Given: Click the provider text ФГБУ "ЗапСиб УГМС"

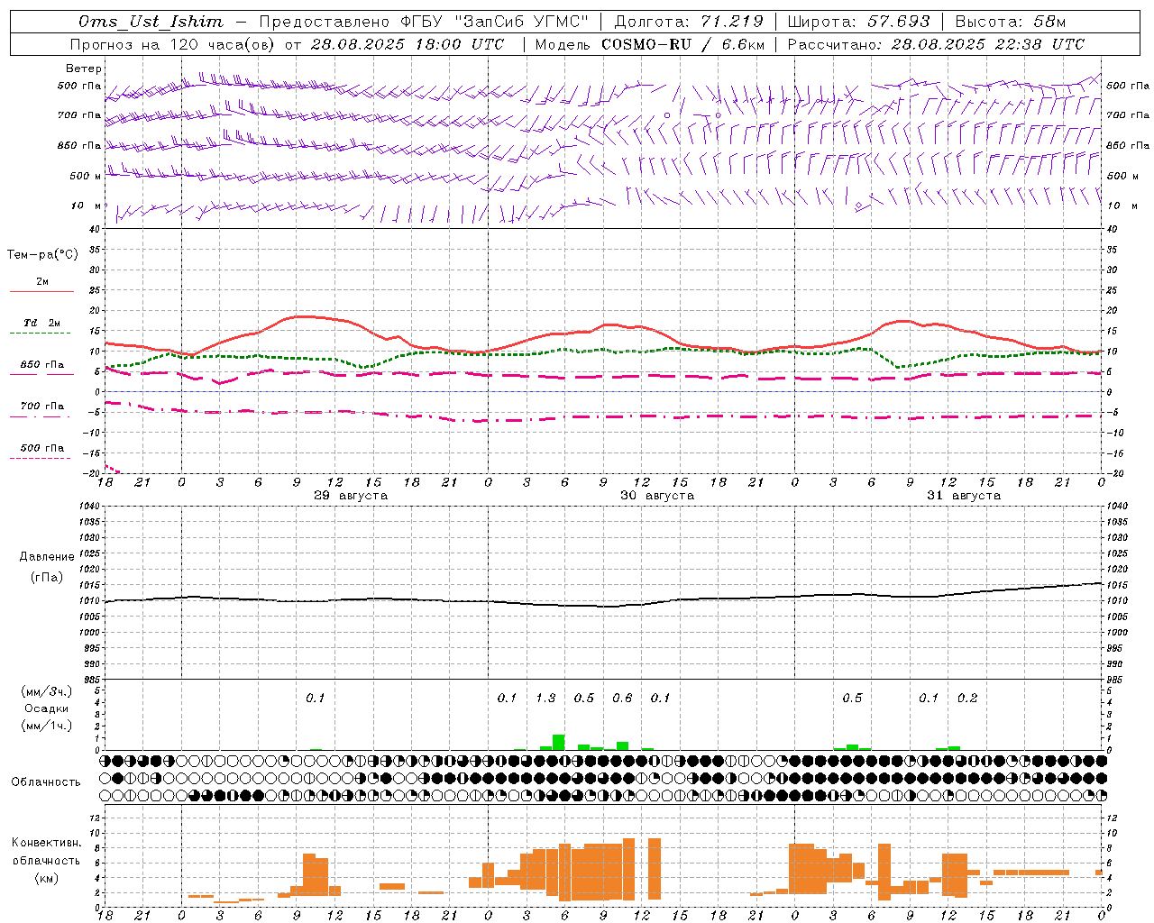Looking at the screenshot, I should 494,22.
